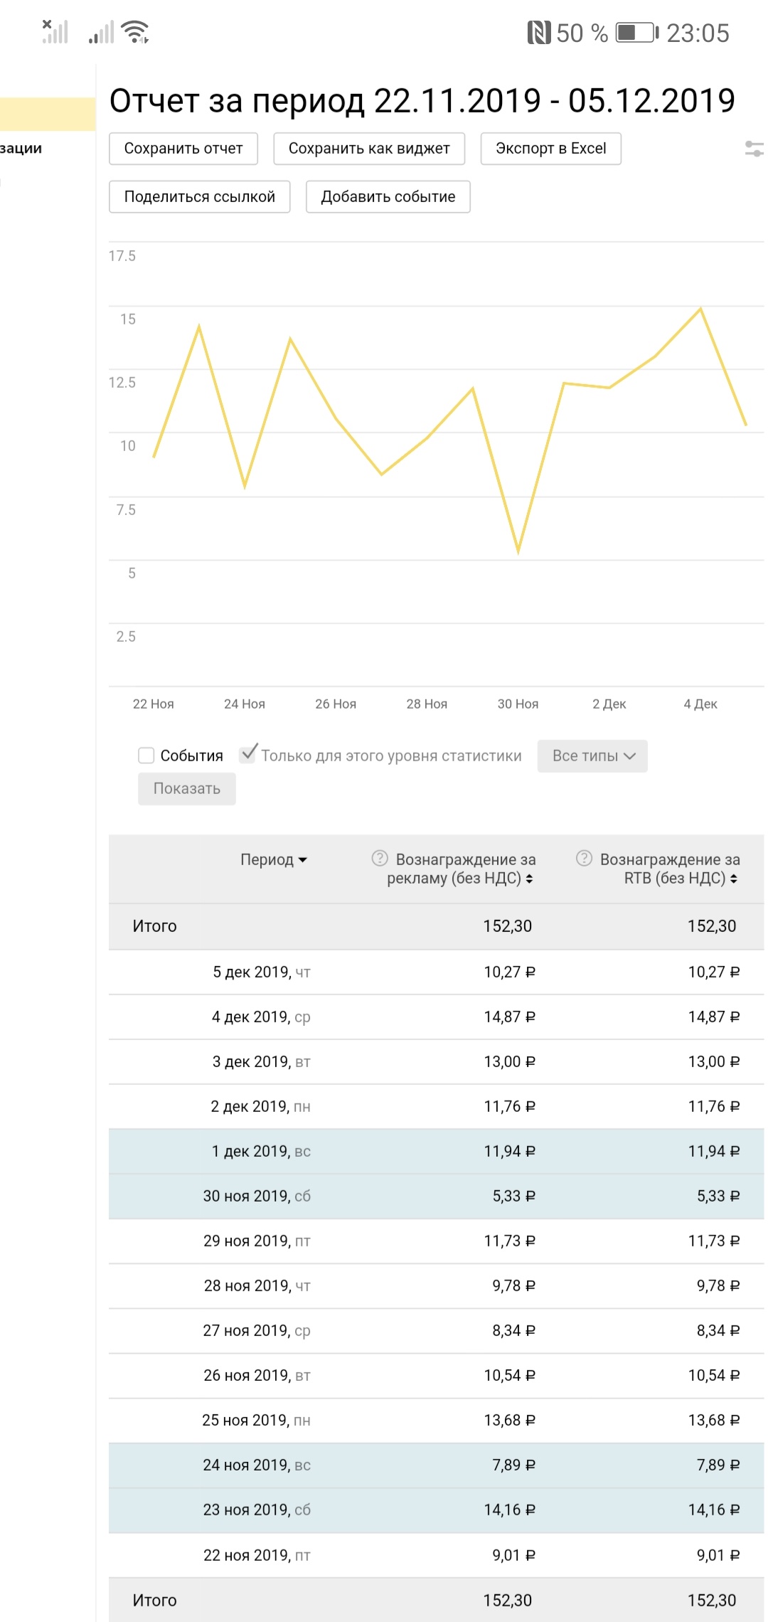Click the yellow chart line peak near 4 Дек

tap(700, 309)
